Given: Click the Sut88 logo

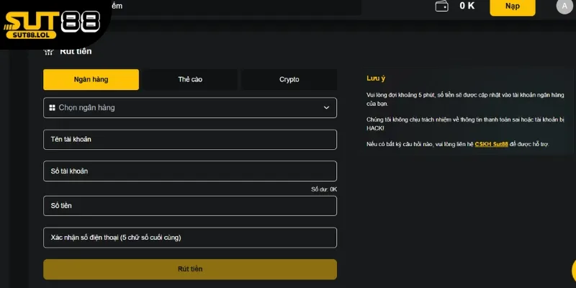Looking at the screenshot, I should coord(51,24).
